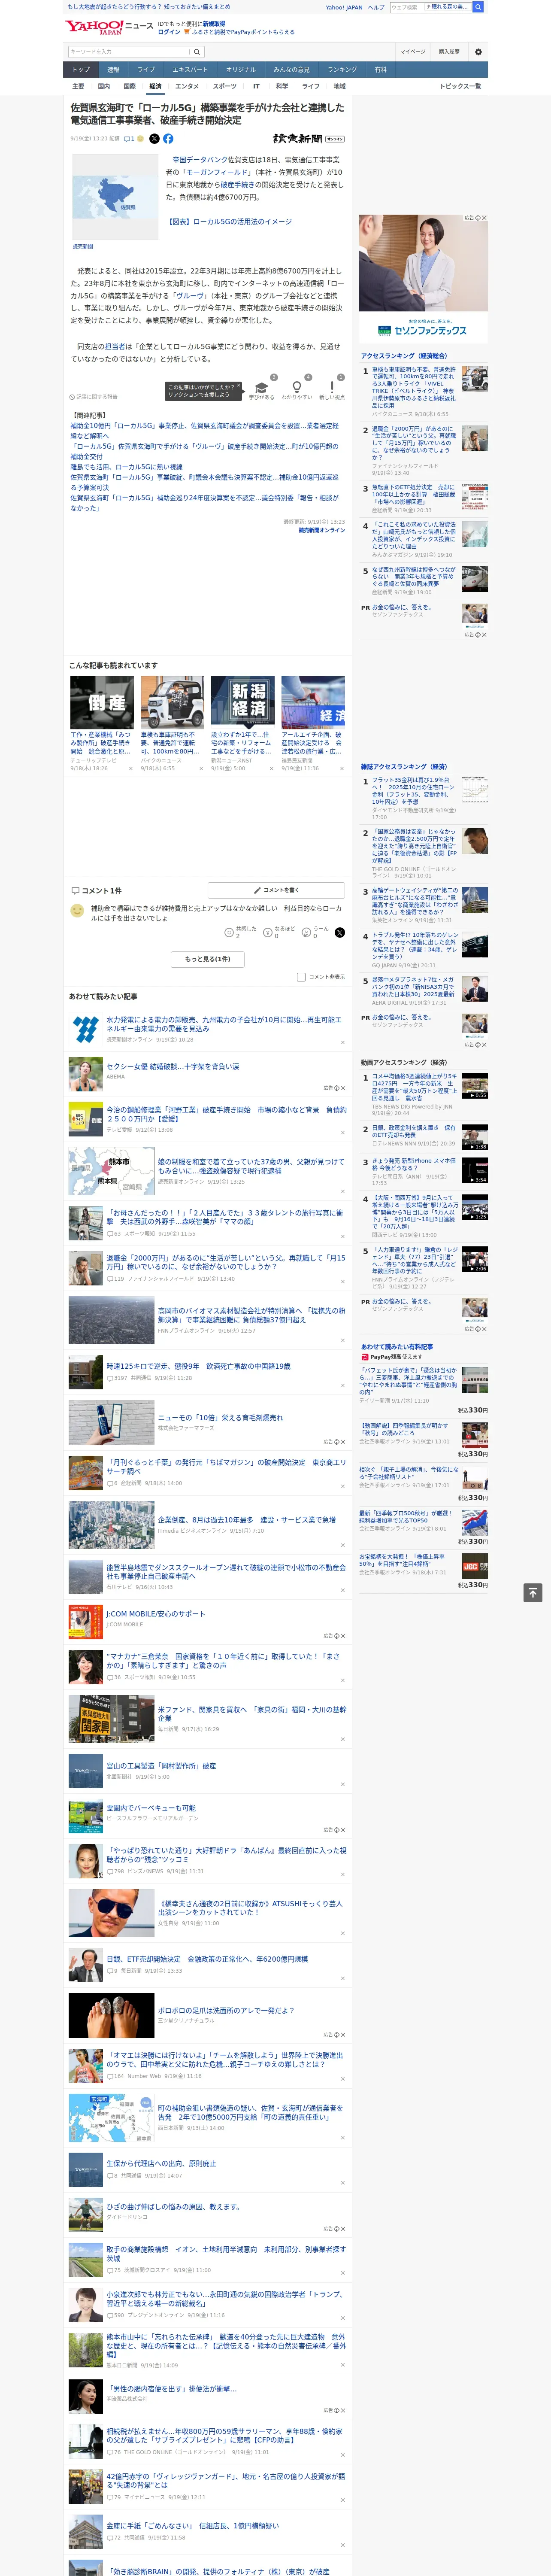Open 購入履歴 link
The height and width of the screenshot is (2576, 551).
point(449,52)
